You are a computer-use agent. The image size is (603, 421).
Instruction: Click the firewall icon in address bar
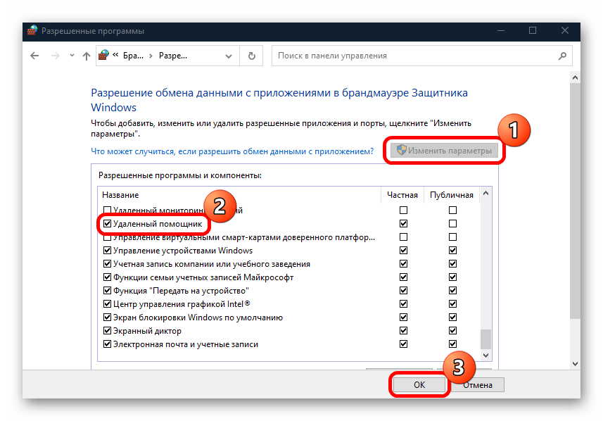click(x=103, y=55)
